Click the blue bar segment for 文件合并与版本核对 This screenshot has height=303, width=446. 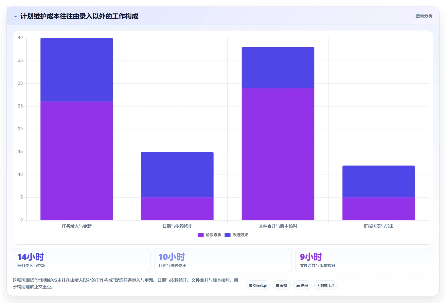[x=278, y=67]
